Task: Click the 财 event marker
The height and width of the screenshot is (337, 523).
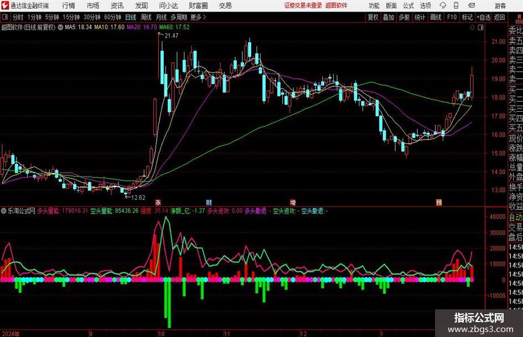Action: (209, 203)
